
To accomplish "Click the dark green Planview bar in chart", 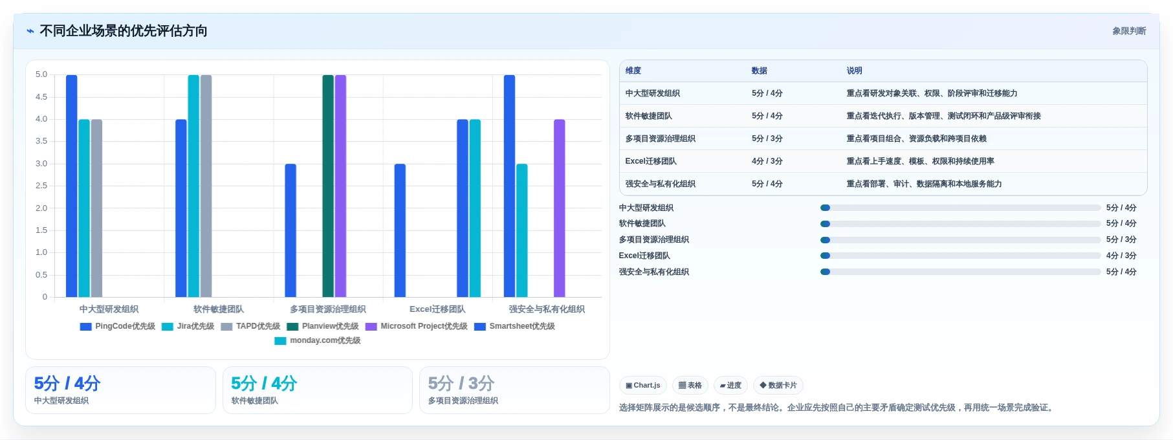I will tap(328, 186).
